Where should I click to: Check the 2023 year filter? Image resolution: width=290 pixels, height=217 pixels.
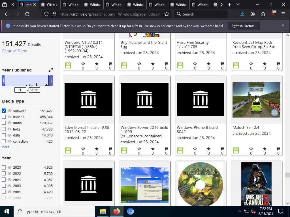coord(4,167)
